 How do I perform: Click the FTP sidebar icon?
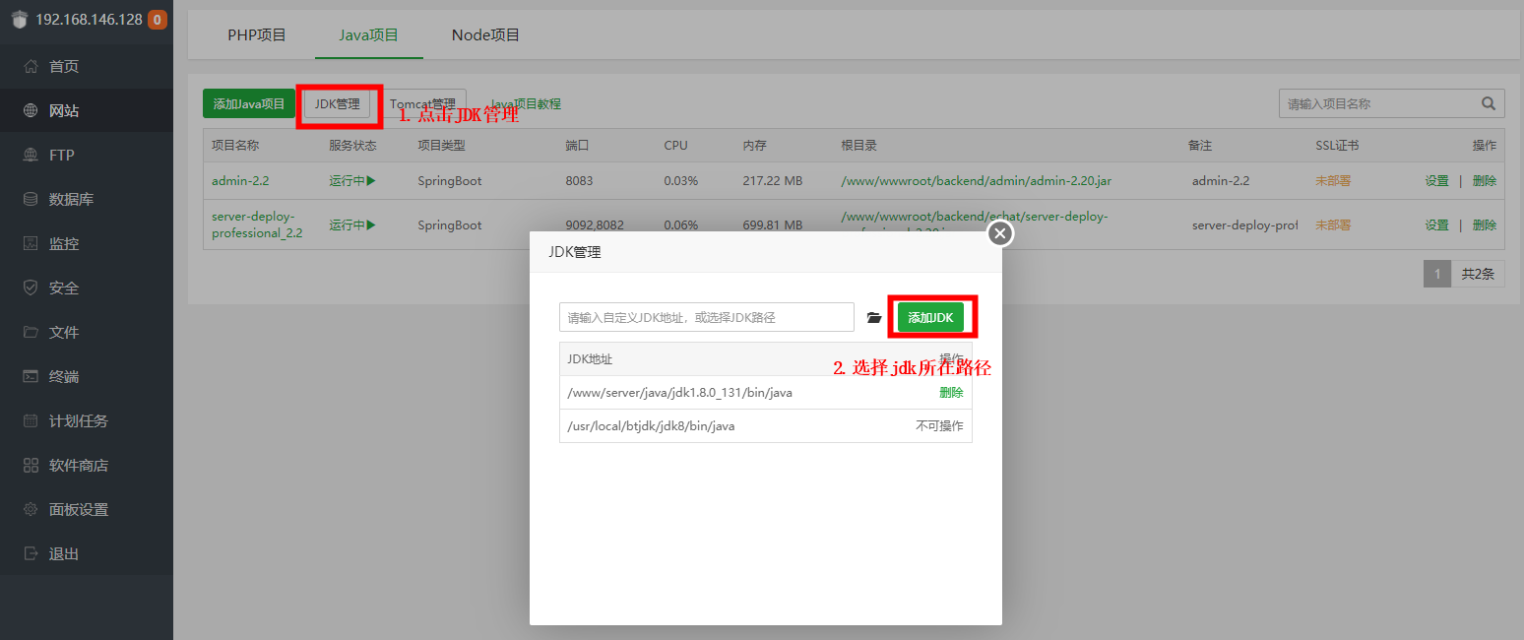31,156
